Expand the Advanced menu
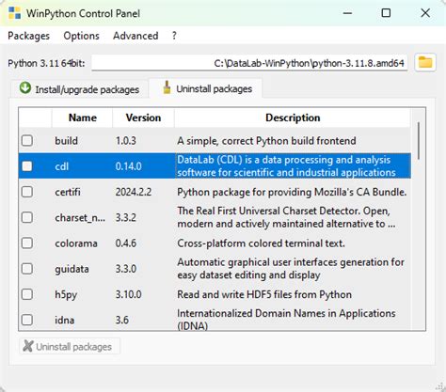446x392 pixels. point(135,36)
